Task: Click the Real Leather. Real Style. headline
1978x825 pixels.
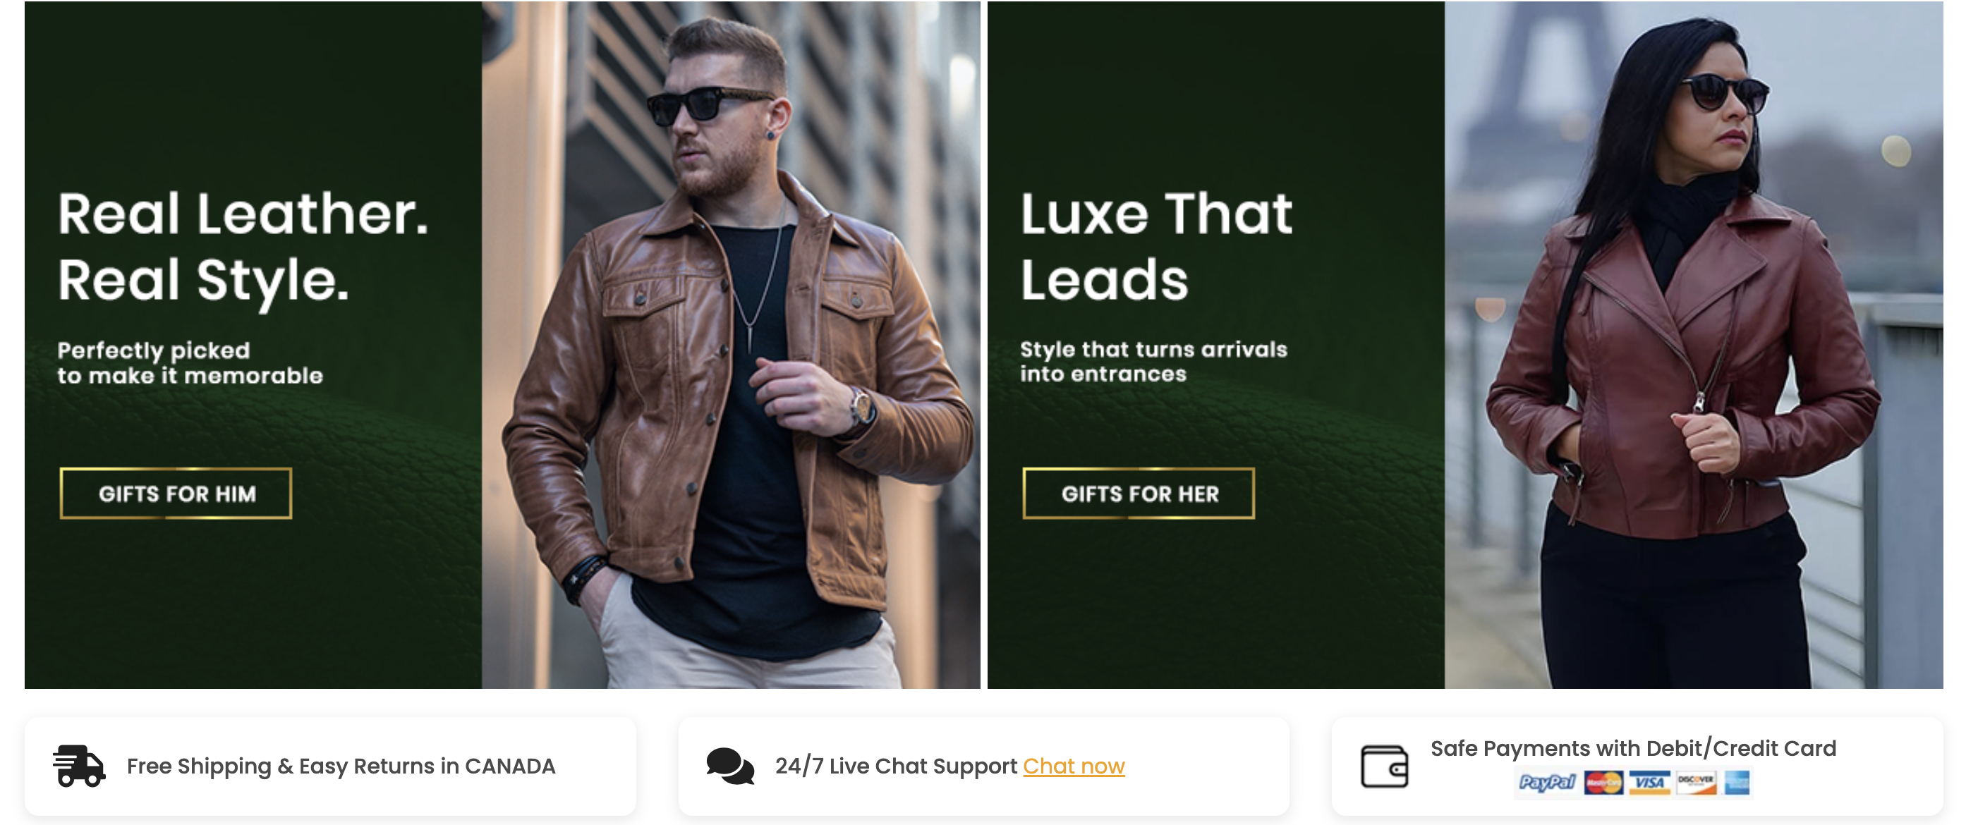Action: [243, 247]
